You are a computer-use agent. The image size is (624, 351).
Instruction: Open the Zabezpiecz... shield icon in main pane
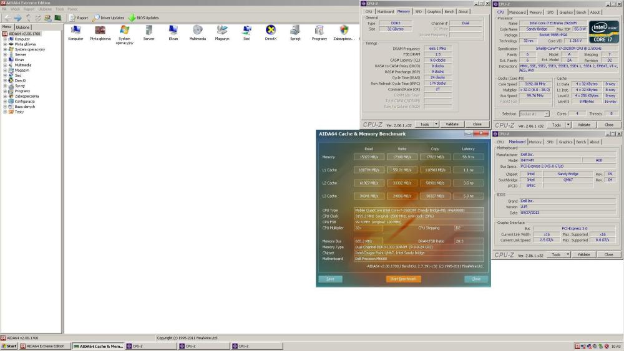344,32
